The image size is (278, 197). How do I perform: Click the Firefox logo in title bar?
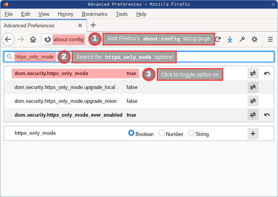(6, 4)
